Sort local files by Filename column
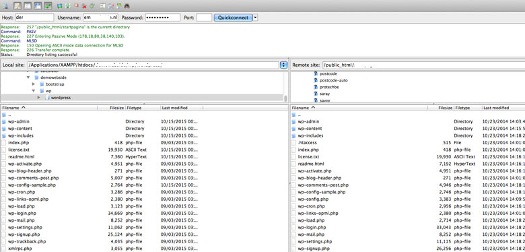Viewport: 525px width, 252px height. (49, 108)
